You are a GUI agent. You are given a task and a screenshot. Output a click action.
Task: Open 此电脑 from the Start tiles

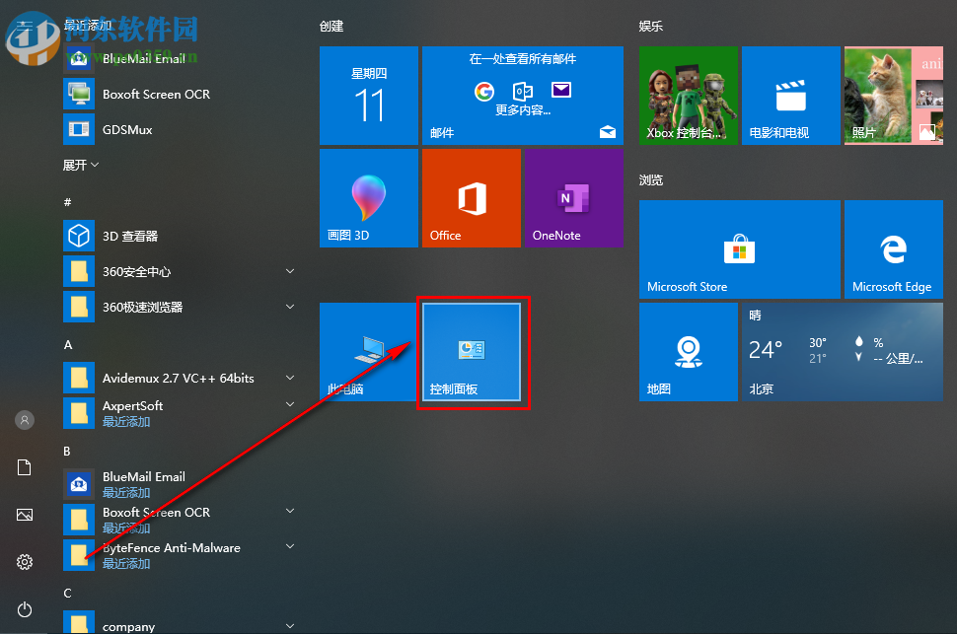click(368, 352)
